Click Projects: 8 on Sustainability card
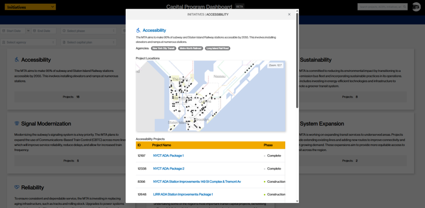Viewport: 425px width, 208px height. click(350, 97)
